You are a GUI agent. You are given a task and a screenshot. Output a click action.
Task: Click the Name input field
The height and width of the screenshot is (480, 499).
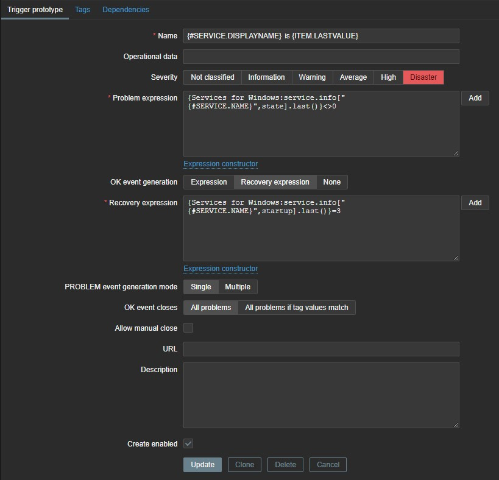click(x=320, y=36)
